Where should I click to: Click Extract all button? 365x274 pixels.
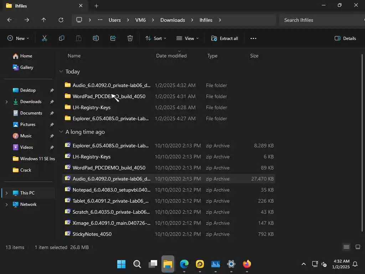coord(225,39)
